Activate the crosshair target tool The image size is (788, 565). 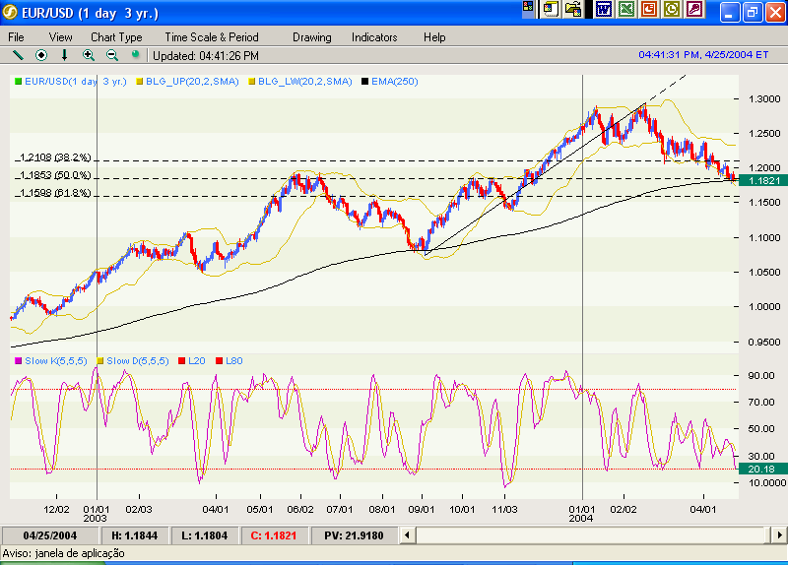point(41,55)
